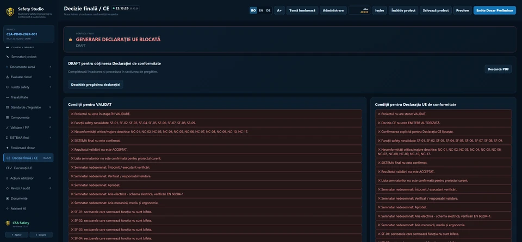
Task: Click 'SISTEMA final nu este confirmat' in VALIDAT list
Action: coord(215,141)
